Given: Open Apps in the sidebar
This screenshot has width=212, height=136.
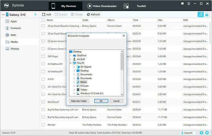Looking at the screenshot, I should (11, 21).
